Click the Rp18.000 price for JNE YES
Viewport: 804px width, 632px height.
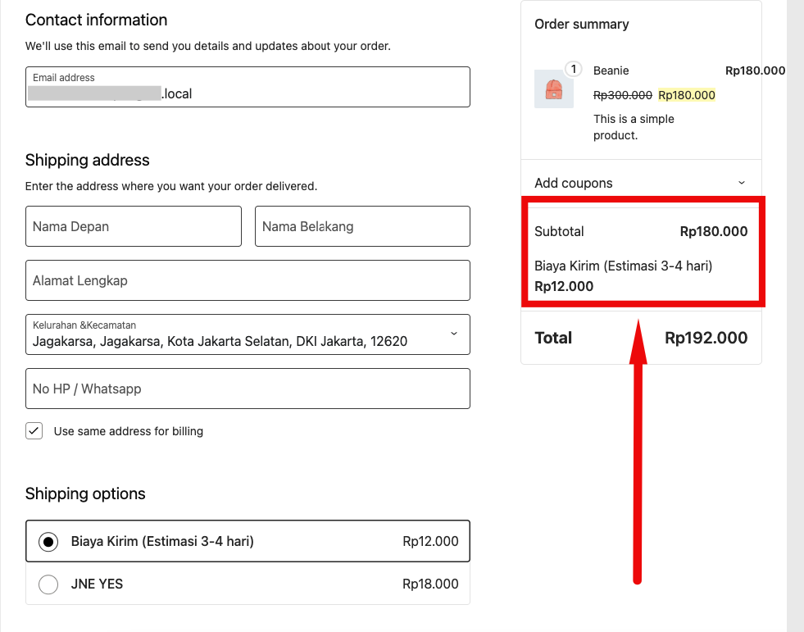pyautogui.click(x=430, y=584)
